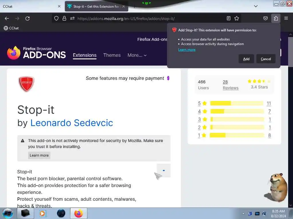This screenshot has height=219, width=293.
Task: Filter reviews by 5 stars
Action: 202,103
